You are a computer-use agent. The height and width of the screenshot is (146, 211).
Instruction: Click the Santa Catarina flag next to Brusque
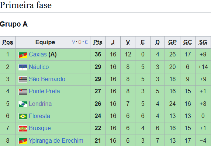coord(23,129)
